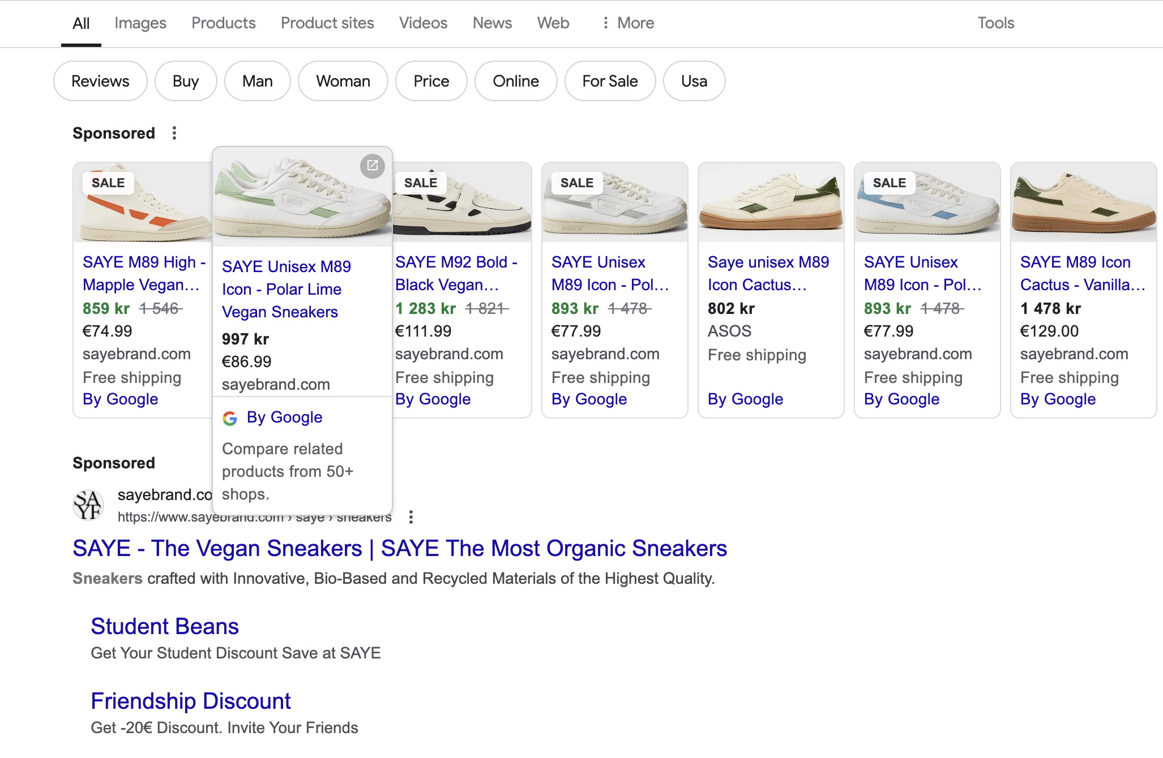Open the three-dot menu next to Sponsored label
The image size is (1163, 758).
(x=174, y=133)
